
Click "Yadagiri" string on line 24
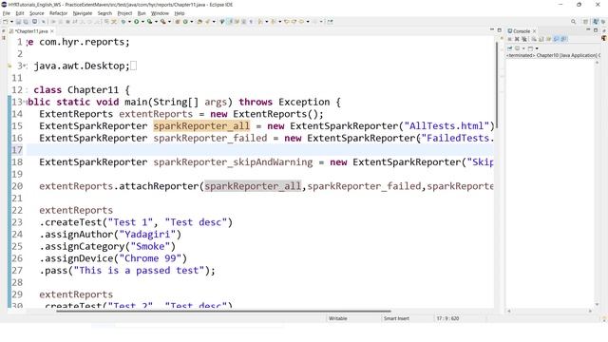[147, 235]
